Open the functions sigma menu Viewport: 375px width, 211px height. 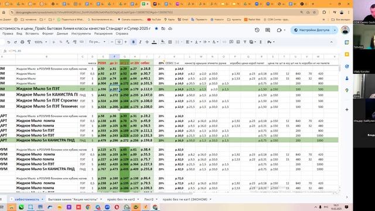(261, 42)
